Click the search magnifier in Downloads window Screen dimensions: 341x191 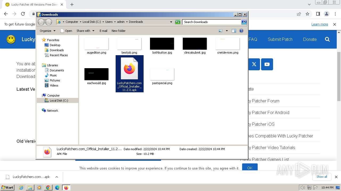[244, 22]
